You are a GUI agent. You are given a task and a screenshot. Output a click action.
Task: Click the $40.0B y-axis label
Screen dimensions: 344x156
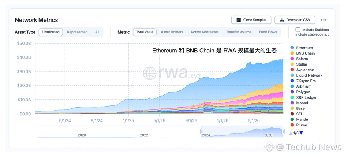pos(24,57)
